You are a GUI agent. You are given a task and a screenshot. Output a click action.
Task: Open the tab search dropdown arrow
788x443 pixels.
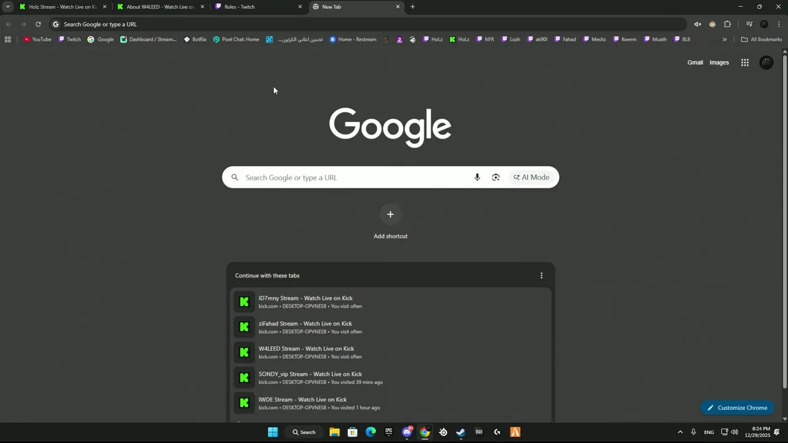[x=7, y=7]
